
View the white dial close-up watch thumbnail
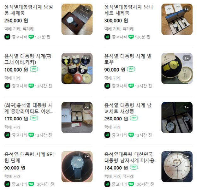coord(177,167)
